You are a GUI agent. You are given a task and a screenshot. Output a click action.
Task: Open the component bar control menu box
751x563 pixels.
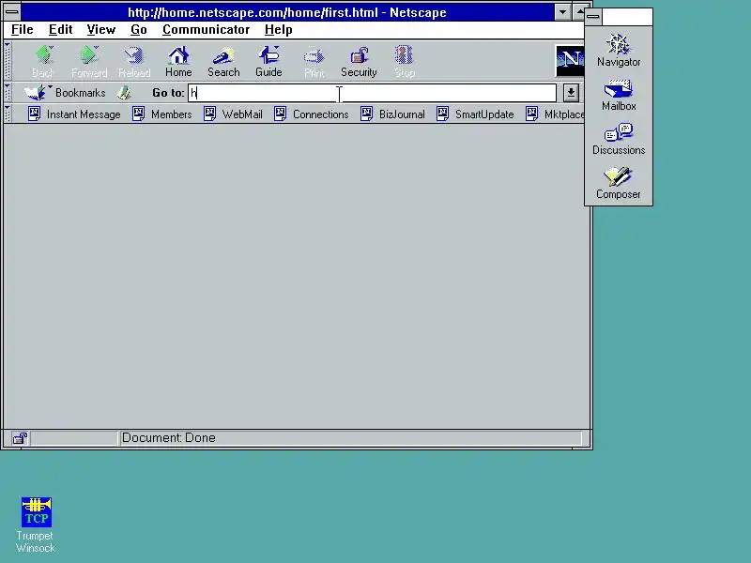coord(593,17)
